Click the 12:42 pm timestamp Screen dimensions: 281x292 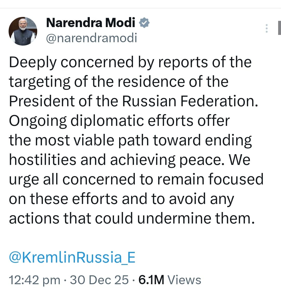click(35, 280)
